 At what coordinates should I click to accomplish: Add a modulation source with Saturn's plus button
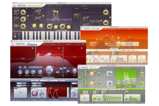coord(67,80)
